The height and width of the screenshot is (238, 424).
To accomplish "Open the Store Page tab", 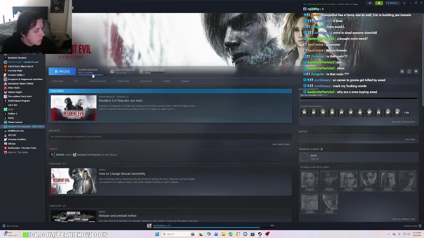I will [58, 81].
